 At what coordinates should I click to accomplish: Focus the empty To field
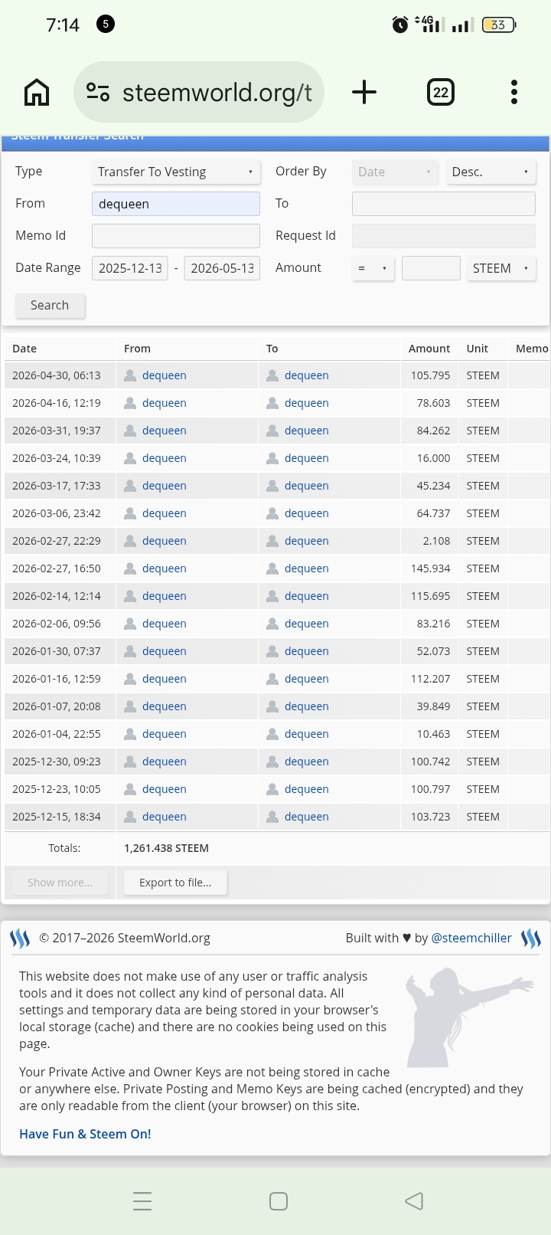pyautogui.click(x=444, y=204)
